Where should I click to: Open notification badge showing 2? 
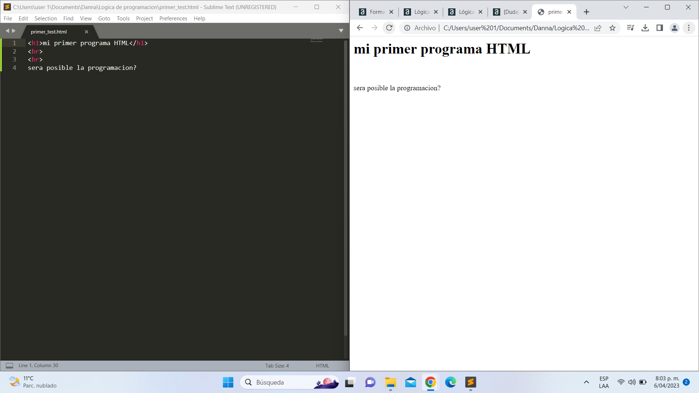click(x=686, y=382)
